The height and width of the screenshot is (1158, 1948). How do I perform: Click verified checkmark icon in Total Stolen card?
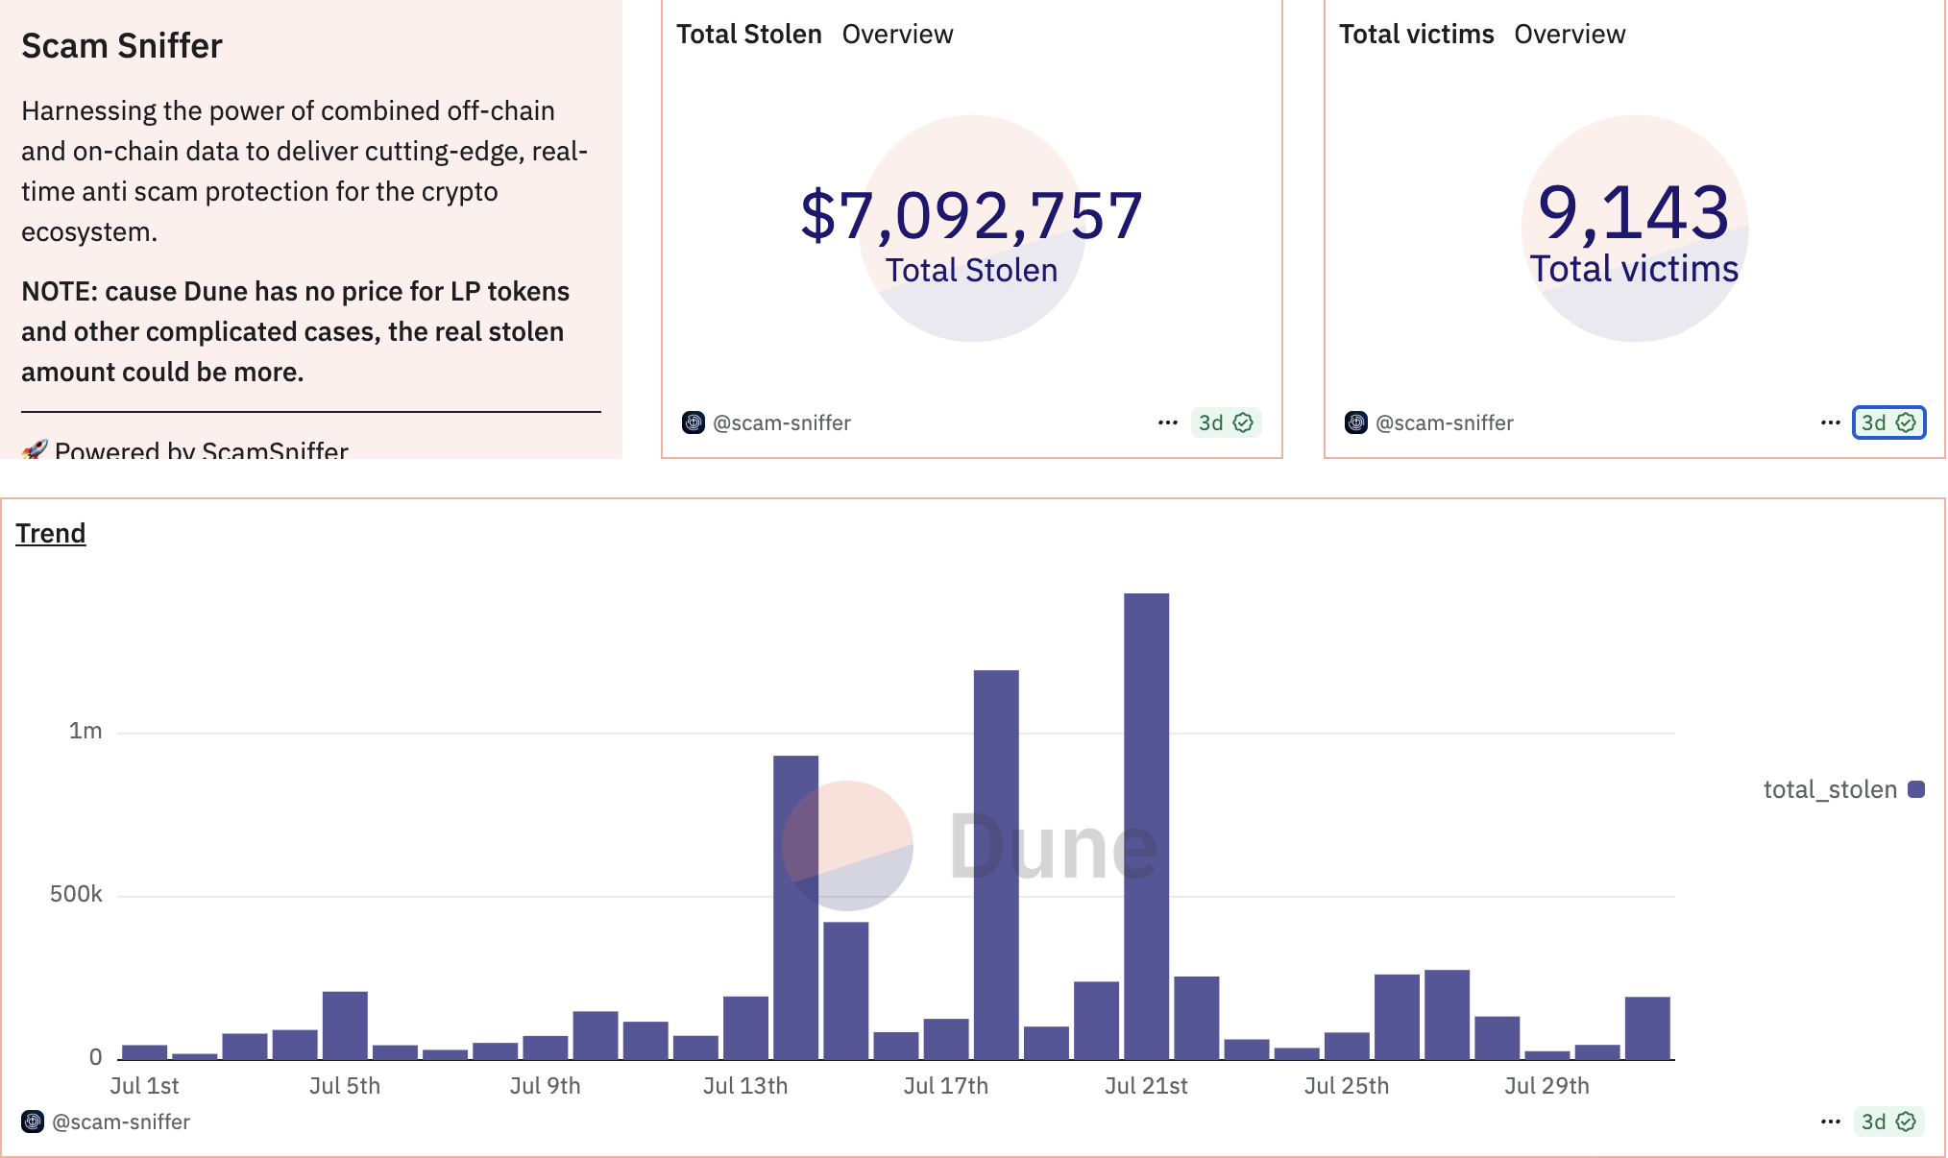point(1243,422)
